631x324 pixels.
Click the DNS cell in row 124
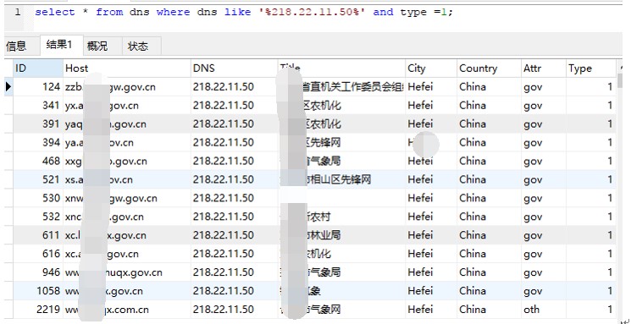[x=235, y=87]
